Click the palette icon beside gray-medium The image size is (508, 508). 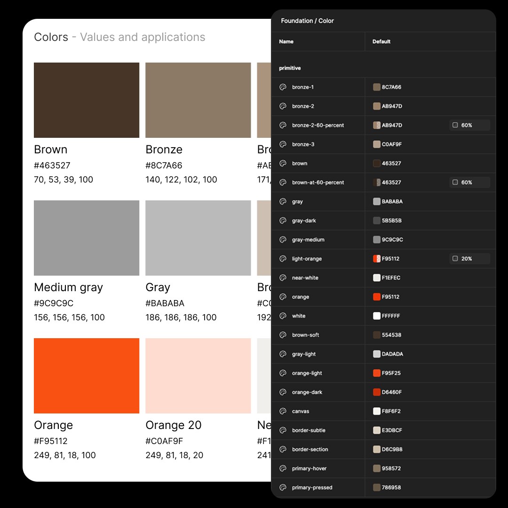point(283,240)
